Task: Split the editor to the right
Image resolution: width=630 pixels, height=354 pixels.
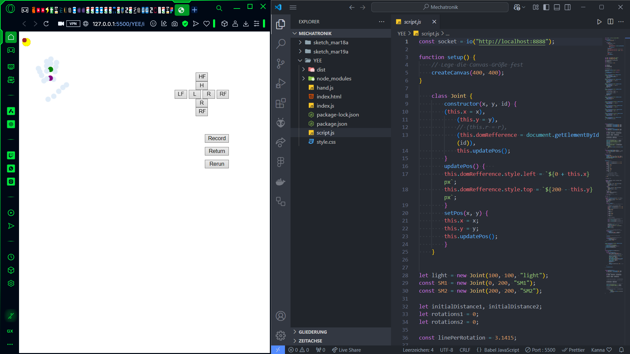Action: coord(610,22)
